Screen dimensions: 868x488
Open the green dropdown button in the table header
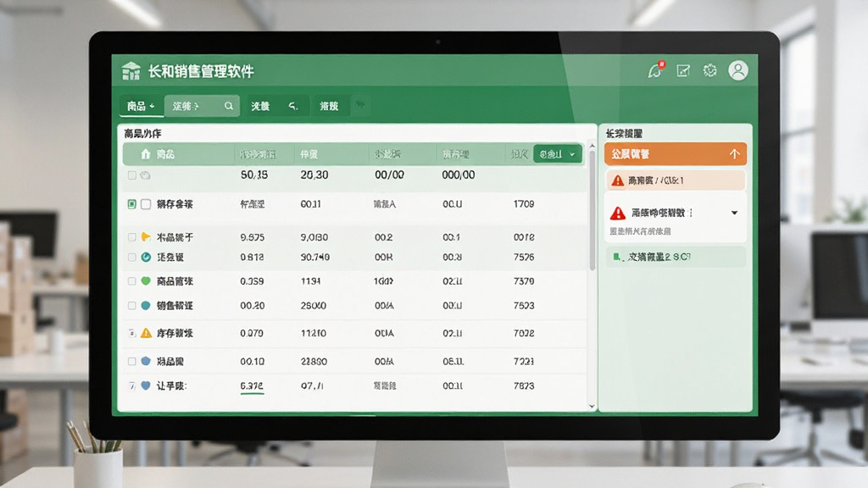pyautogui.click(x=558, y=154)
